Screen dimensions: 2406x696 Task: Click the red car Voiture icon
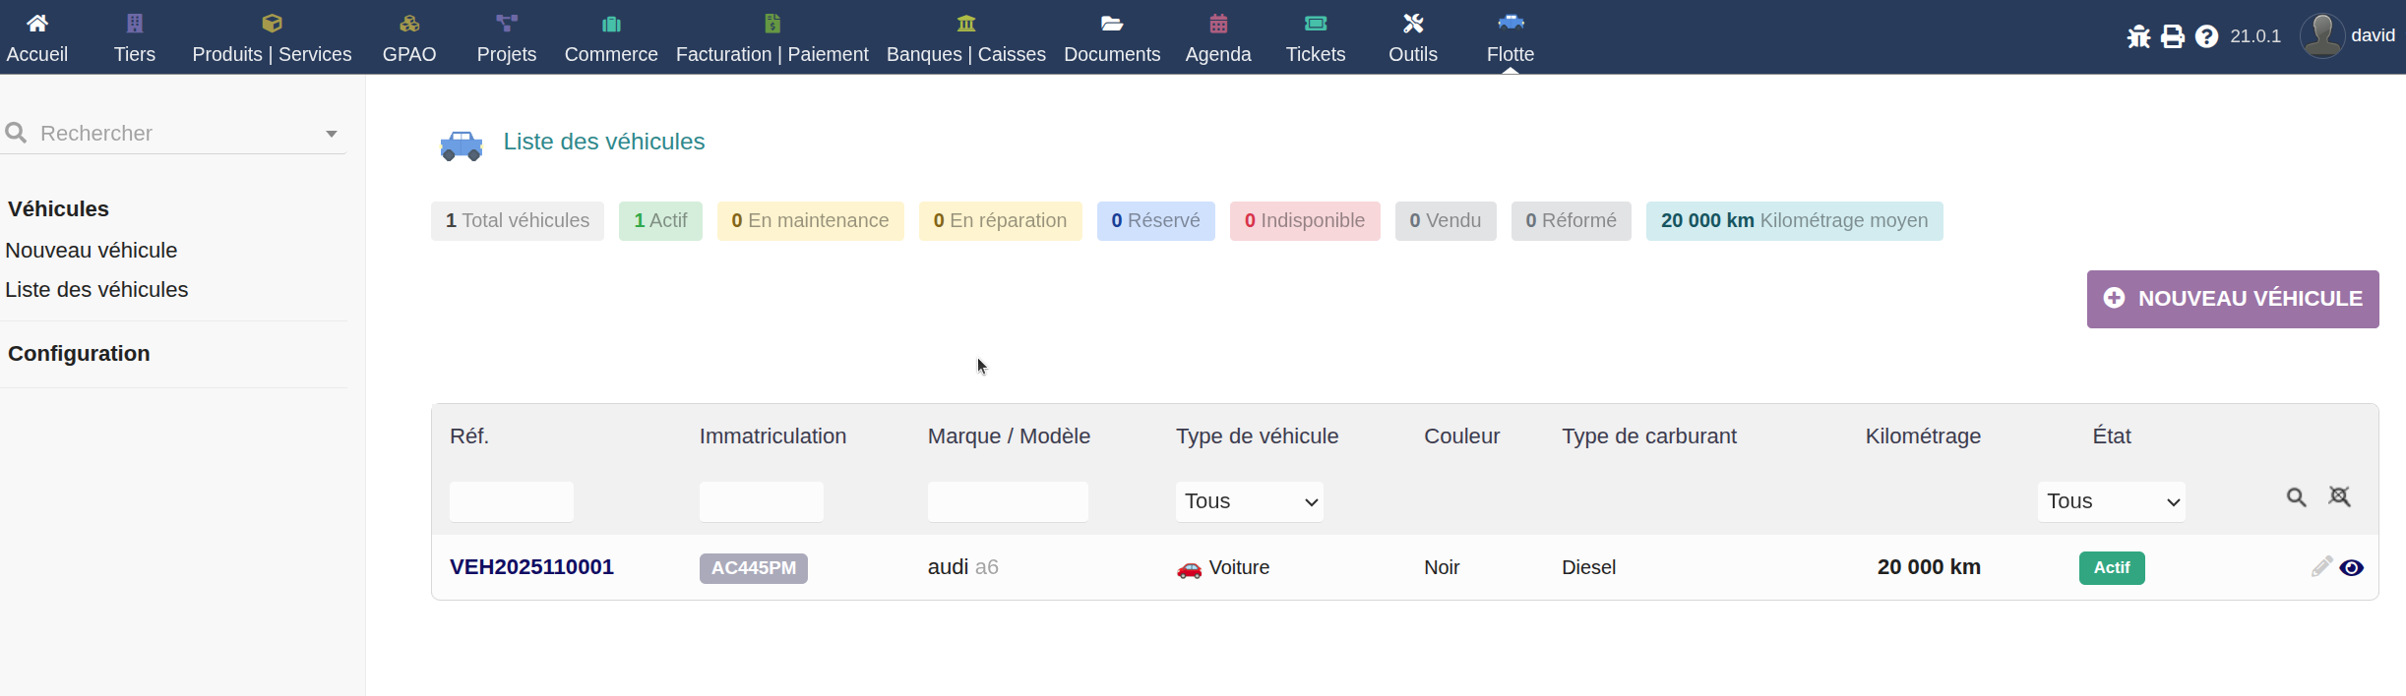point(1189,569)
